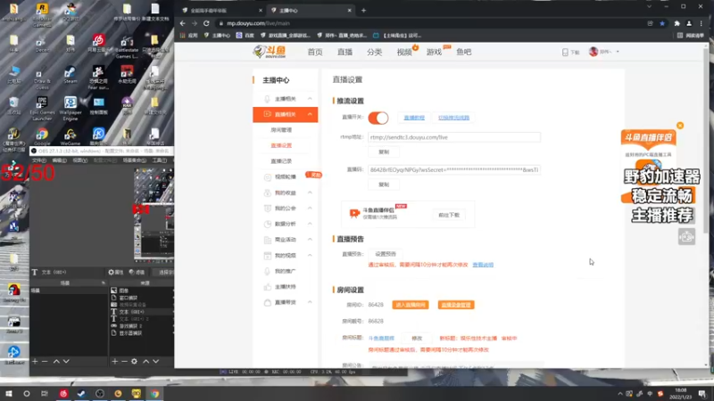
Task: Move selected OBS source up
Action: tap(146, 361)
